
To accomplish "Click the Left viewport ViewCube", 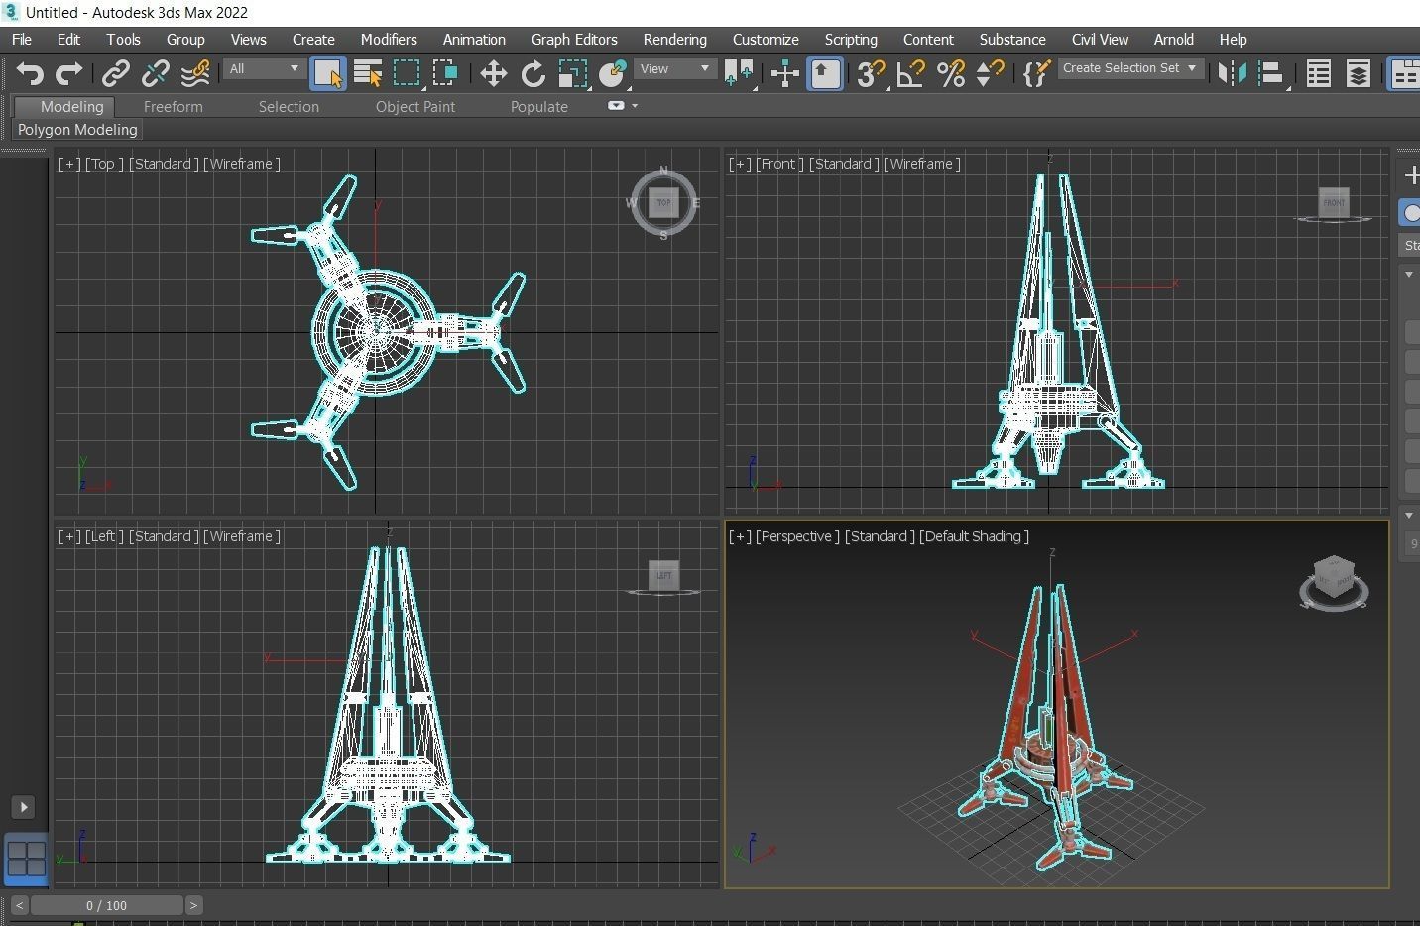I will tap(663, 576).
